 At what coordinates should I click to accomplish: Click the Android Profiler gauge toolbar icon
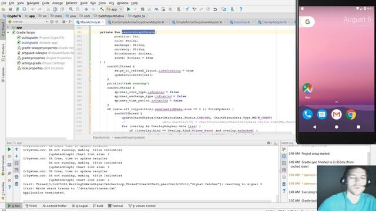point(156,9)
